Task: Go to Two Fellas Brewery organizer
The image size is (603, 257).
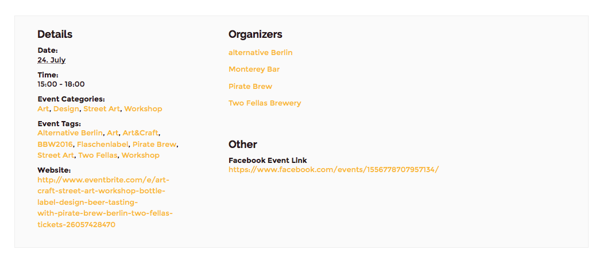Action: 265,103
